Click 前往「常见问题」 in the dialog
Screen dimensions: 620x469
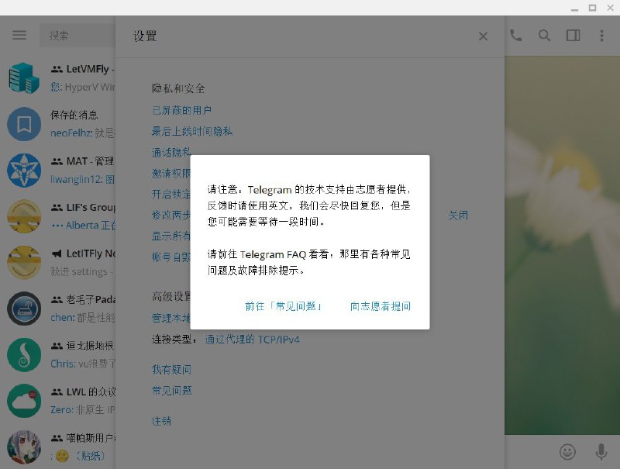click(283, 306)
